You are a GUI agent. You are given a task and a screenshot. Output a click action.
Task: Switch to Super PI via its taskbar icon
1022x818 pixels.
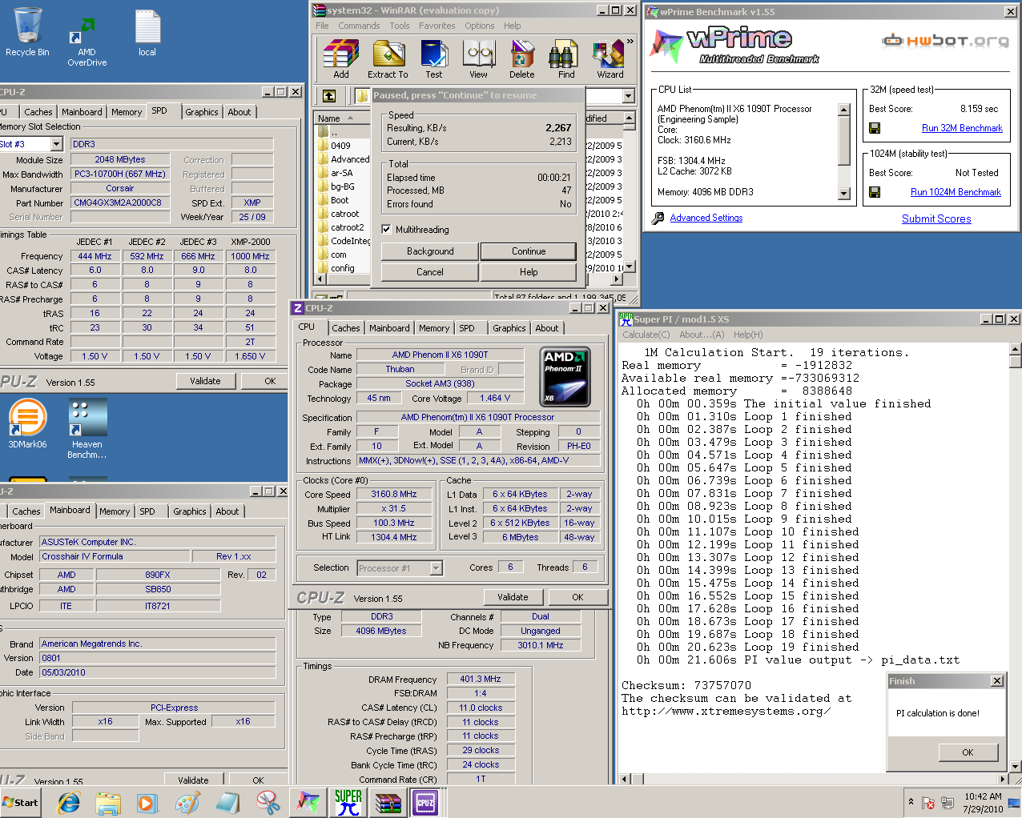click(348, 803)
